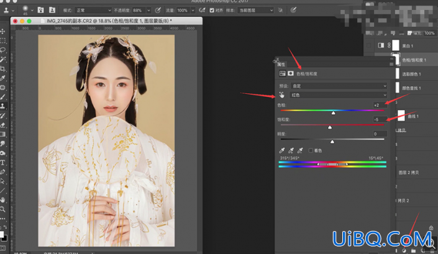Select the Pen tool

pos(2,171)
